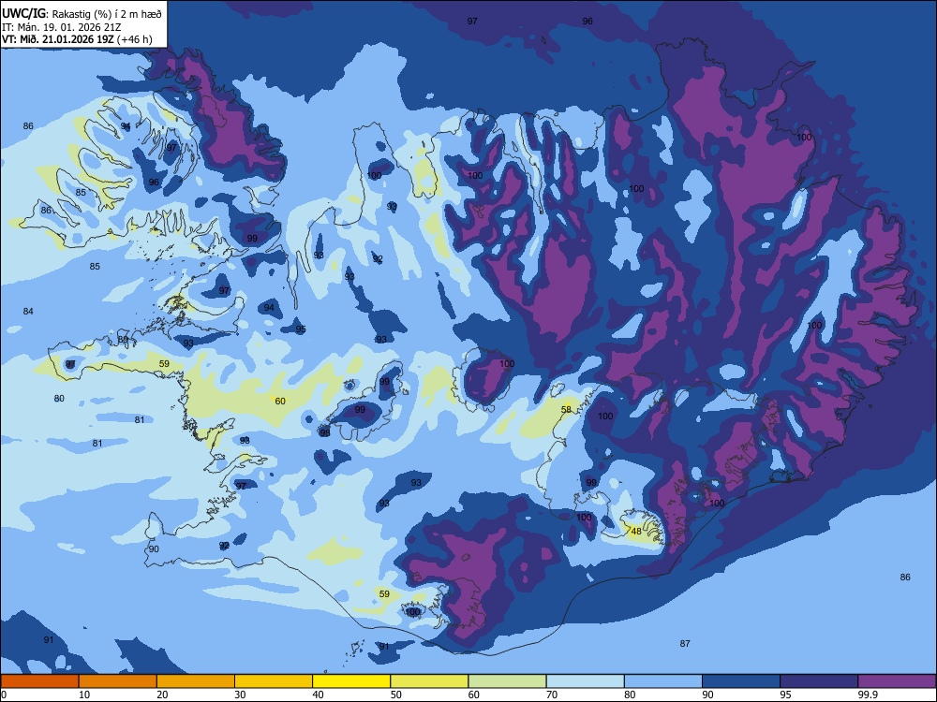The height and width of the screenshot is (702, 937).
Task: Select the 30–40 amber legend swatch
Action: click(274, 681)
